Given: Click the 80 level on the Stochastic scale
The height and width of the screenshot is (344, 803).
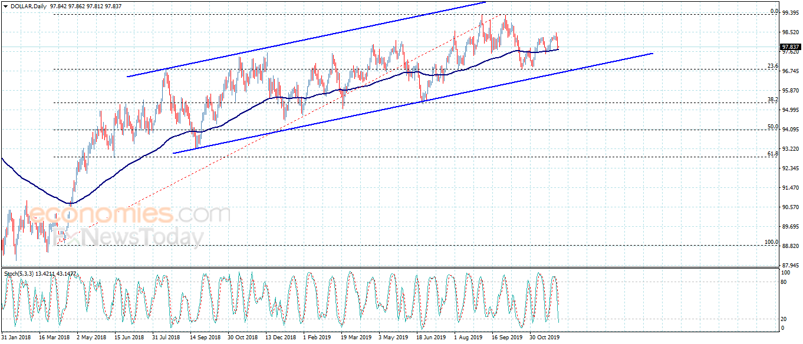Looking at the screenshot, I should click(784, 282).
